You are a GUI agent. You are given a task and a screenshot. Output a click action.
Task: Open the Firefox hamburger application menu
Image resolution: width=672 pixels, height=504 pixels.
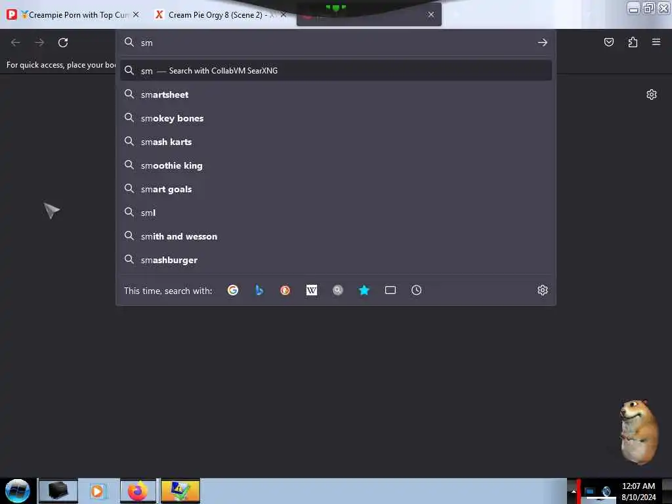[656, 42]
